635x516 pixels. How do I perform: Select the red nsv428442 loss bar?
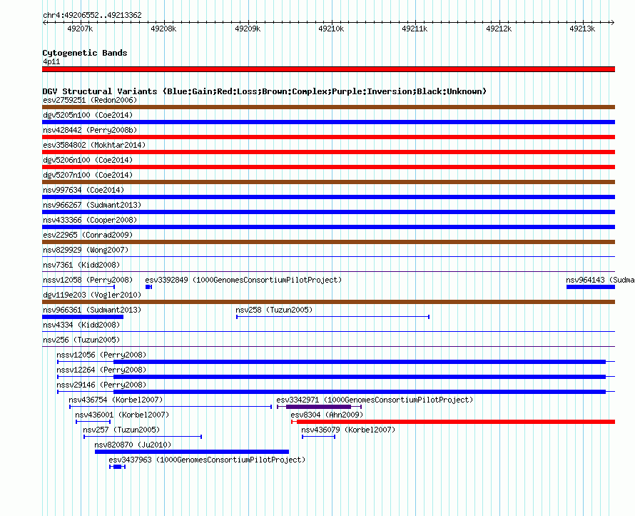[x=328, y=137]
